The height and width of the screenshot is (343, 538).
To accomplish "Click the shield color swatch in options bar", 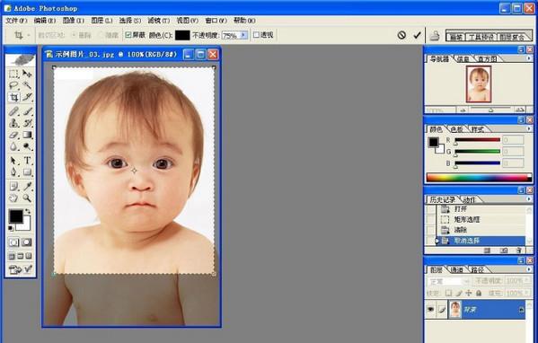I will pyautogui.click(x=182, y=35).
